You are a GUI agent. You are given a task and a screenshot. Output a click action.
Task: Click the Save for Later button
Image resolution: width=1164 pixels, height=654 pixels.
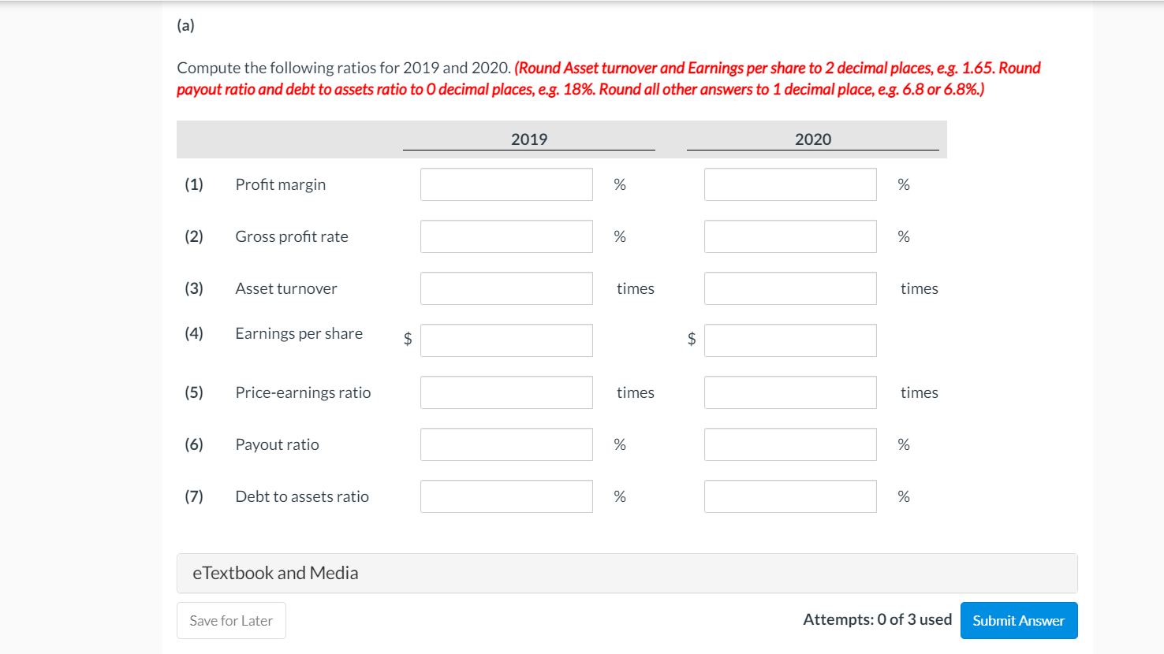click(x=230, y=620)
